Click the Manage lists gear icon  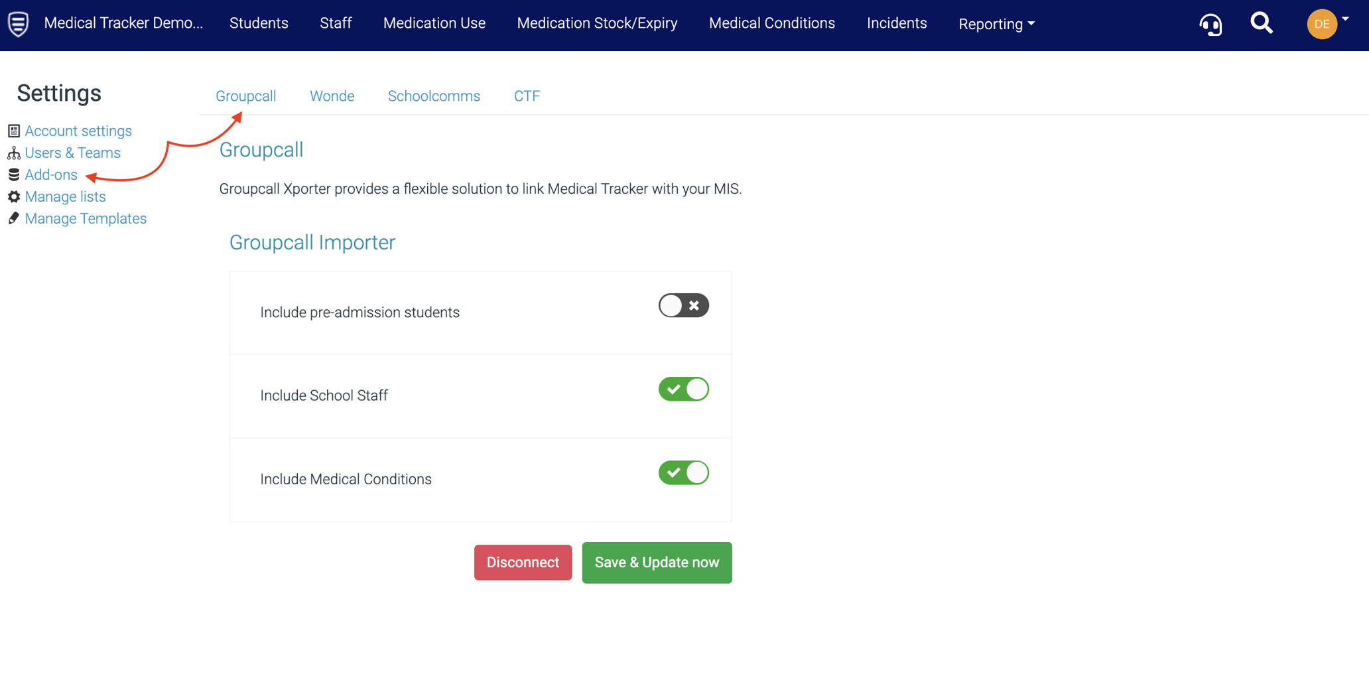[x=14, y=196]
